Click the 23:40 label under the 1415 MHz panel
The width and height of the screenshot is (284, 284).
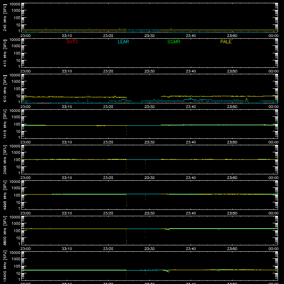click(x=191, y=142)
